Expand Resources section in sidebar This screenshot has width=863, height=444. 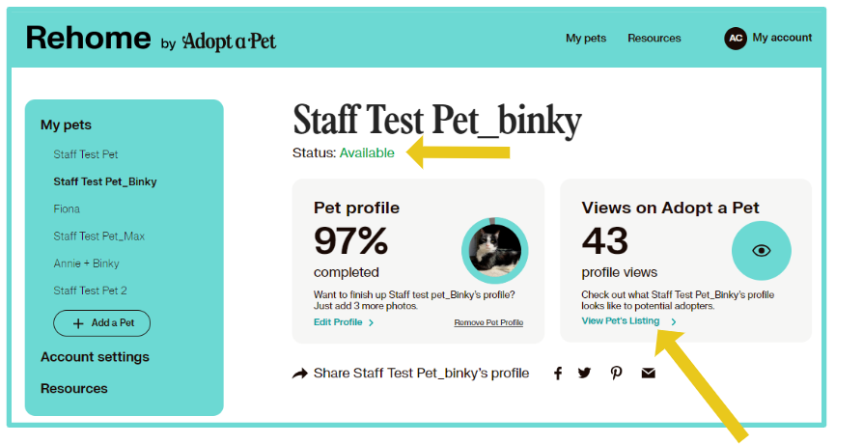click(74, 389)
